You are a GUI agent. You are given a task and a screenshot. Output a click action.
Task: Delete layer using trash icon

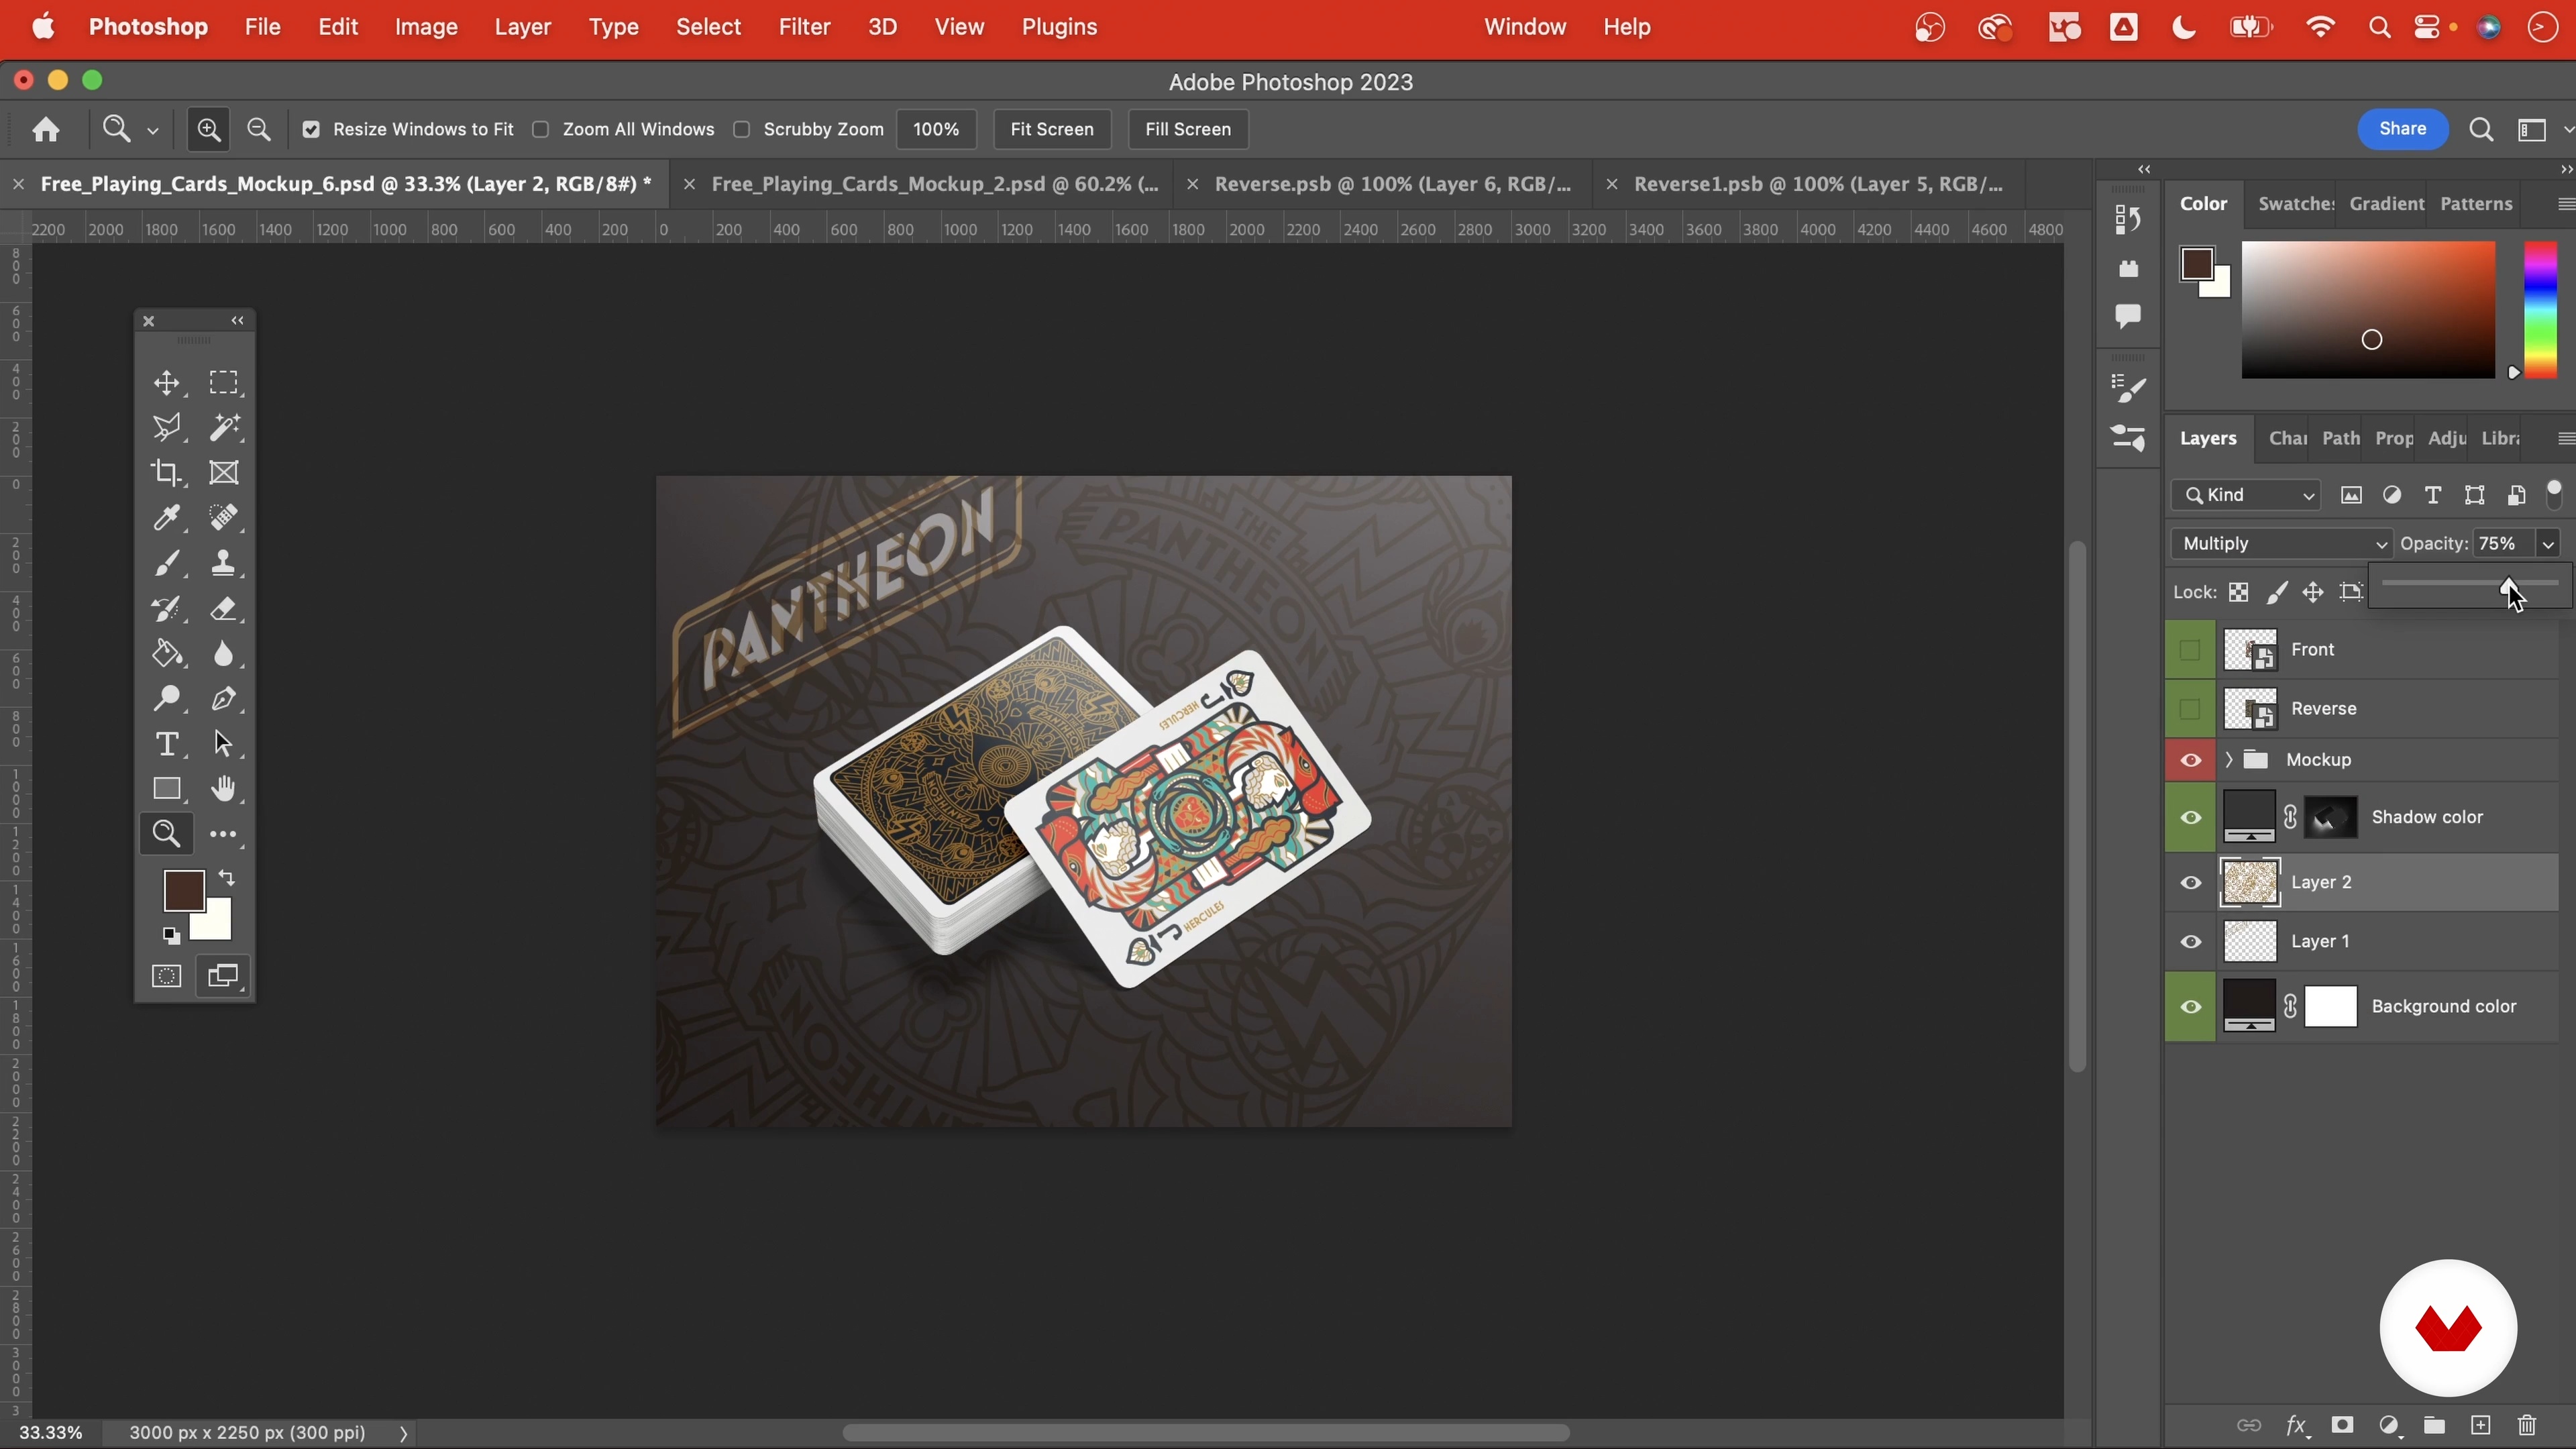[x=2528, y=1426]
